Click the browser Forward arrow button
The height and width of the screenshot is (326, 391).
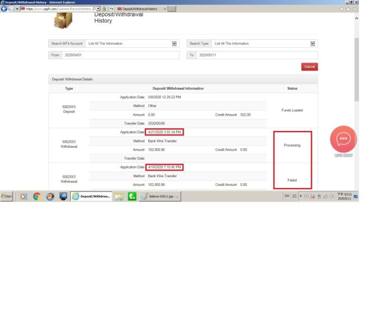pos(11,9)
